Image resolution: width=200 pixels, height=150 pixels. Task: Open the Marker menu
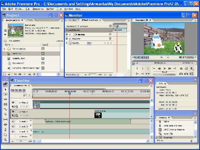point(50,9)
